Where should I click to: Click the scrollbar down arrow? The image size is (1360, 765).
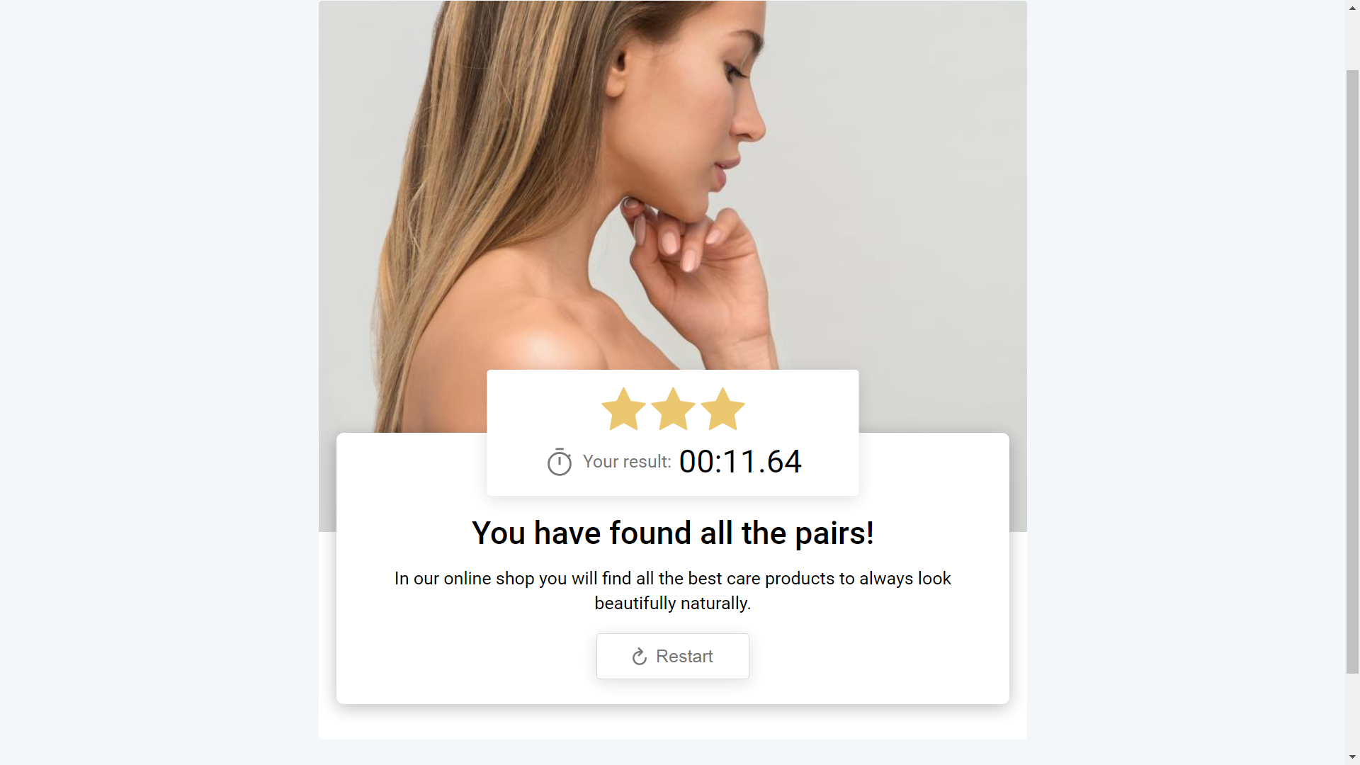(1352, 757)
